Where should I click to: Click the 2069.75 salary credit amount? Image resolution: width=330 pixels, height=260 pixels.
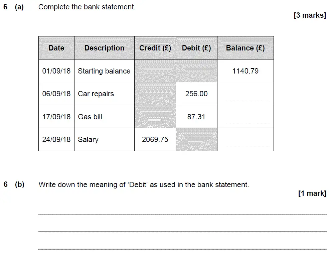pos(155,139)
